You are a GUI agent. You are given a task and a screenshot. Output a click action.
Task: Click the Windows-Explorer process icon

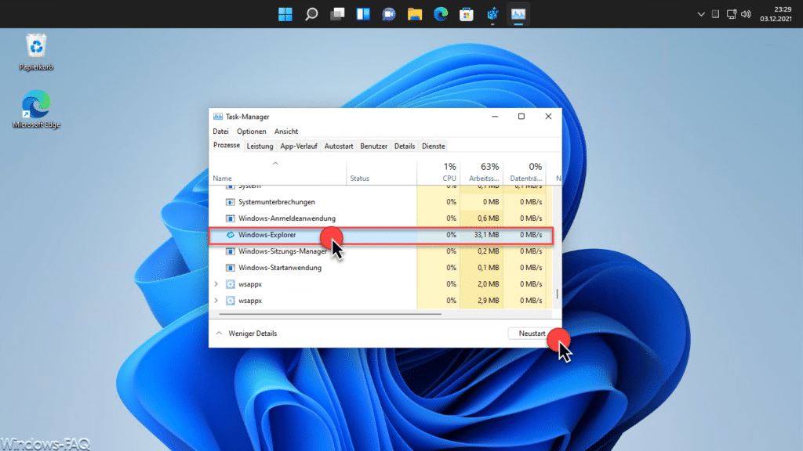[x=231, y=235]
